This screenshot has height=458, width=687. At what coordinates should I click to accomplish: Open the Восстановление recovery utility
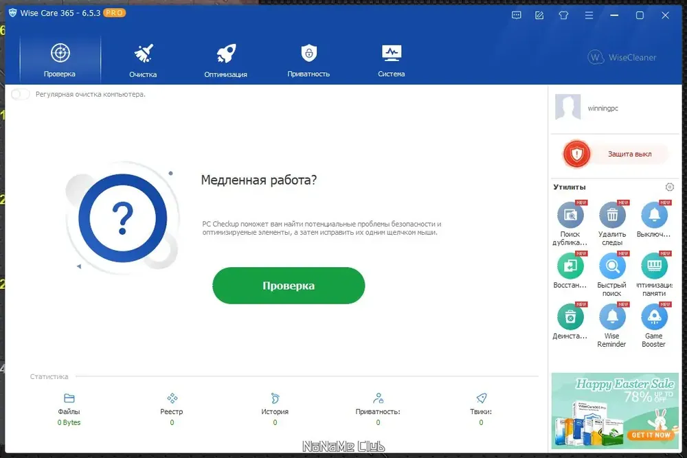570,266
